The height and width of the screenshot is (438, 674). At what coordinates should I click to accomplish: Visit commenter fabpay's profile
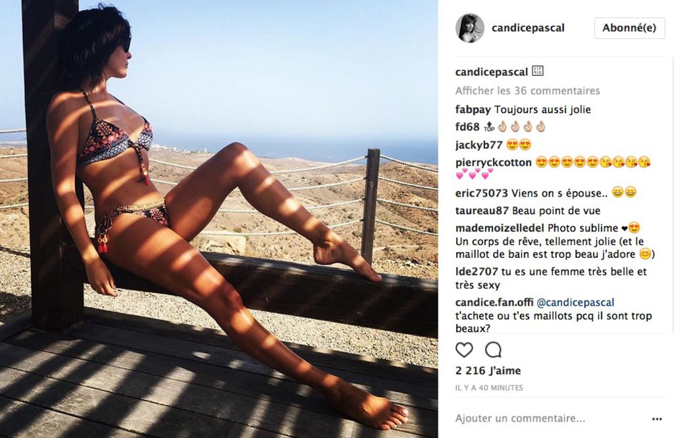tap(473, 109)
